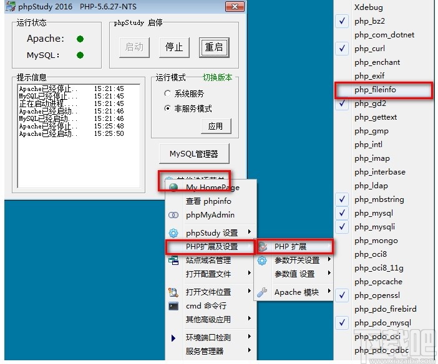Viewport: 438px width, 364px height.
Task: Click the 切换版本 switch version link
Action: (x=217, y=77)
